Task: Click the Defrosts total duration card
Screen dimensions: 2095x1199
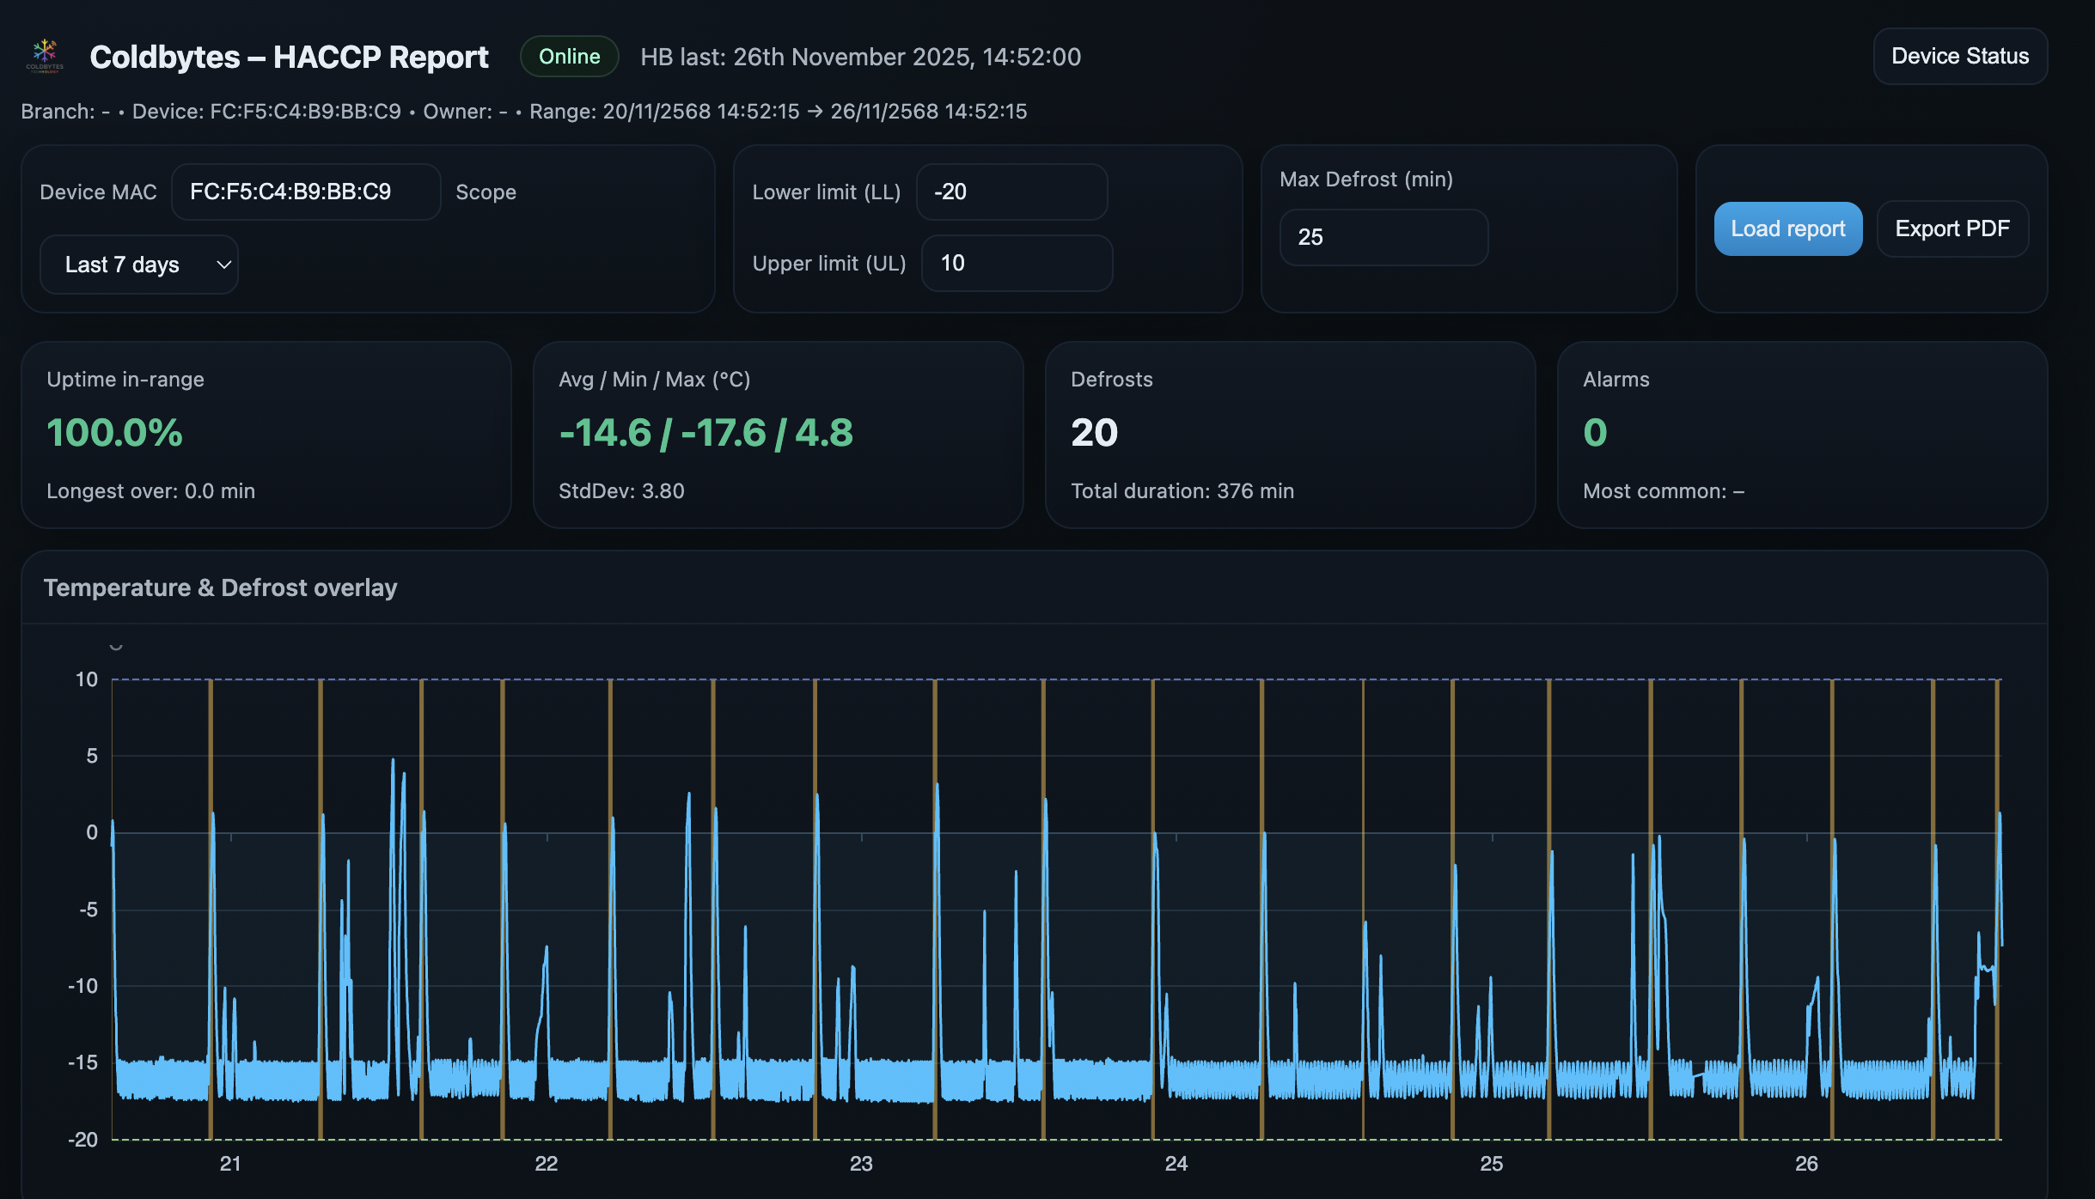Action: 1289,434
